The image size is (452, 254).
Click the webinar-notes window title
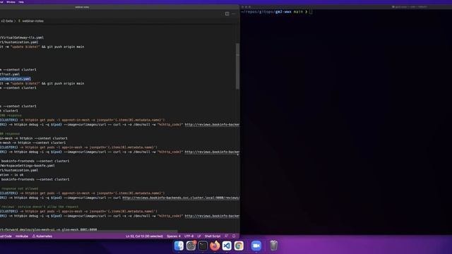pyautogui.click(x=82, y=7)
